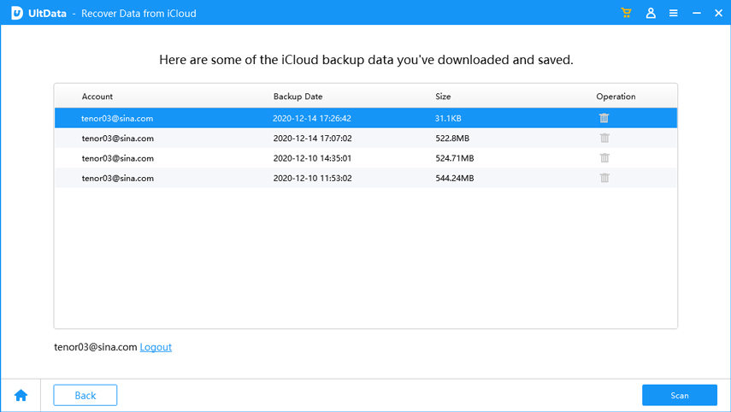Click the home icon
Image resolution: width=731 pixels, height=412 pixels.
coord(21,395)
